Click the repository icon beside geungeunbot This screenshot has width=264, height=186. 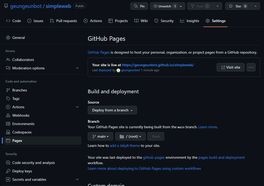(6, 6)
